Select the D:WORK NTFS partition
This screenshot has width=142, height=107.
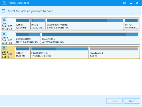(28, 38)
